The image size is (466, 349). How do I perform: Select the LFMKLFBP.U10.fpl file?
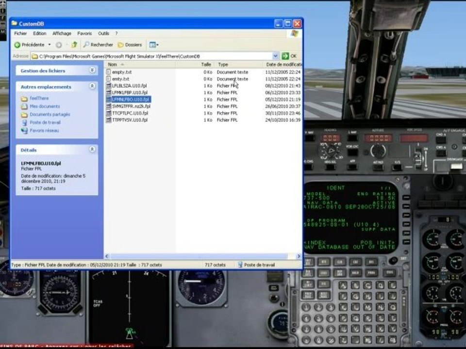click(x=130, y=93)
